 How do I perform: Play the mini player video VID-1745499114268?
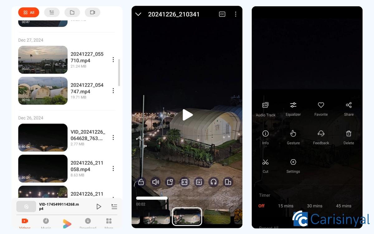point(99,207)
